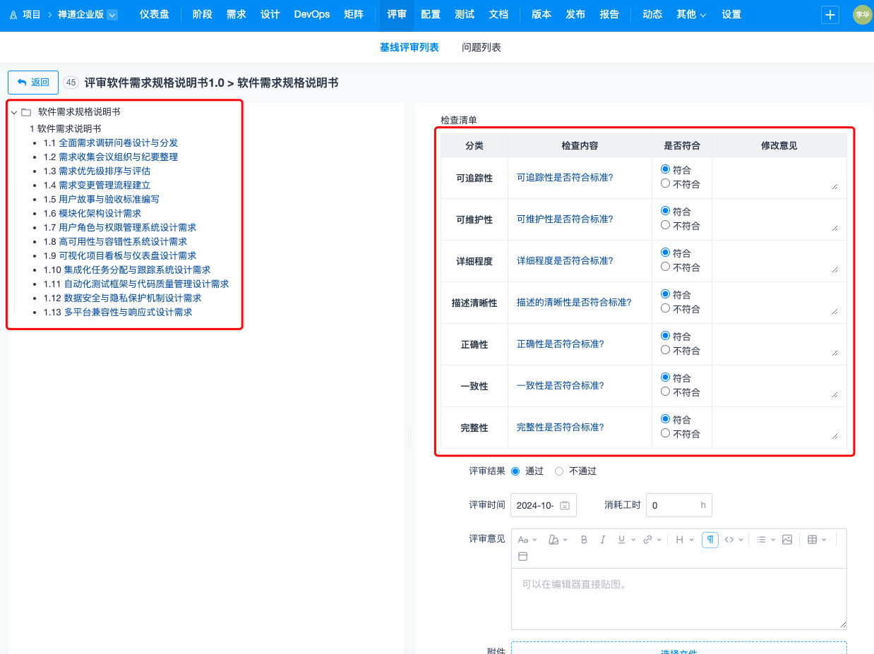The height and width of the screenshot is (654, 874).
Task: Open underline options dropdown arrow
Action: click(x=633, y=540)
